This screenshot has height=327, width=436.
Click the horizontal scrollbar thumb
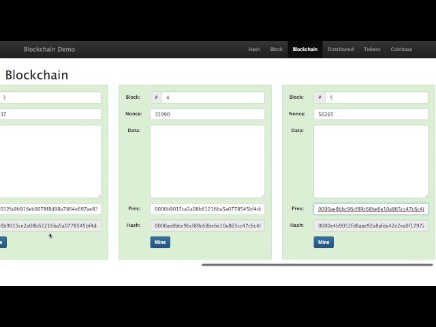click(317, 265)
